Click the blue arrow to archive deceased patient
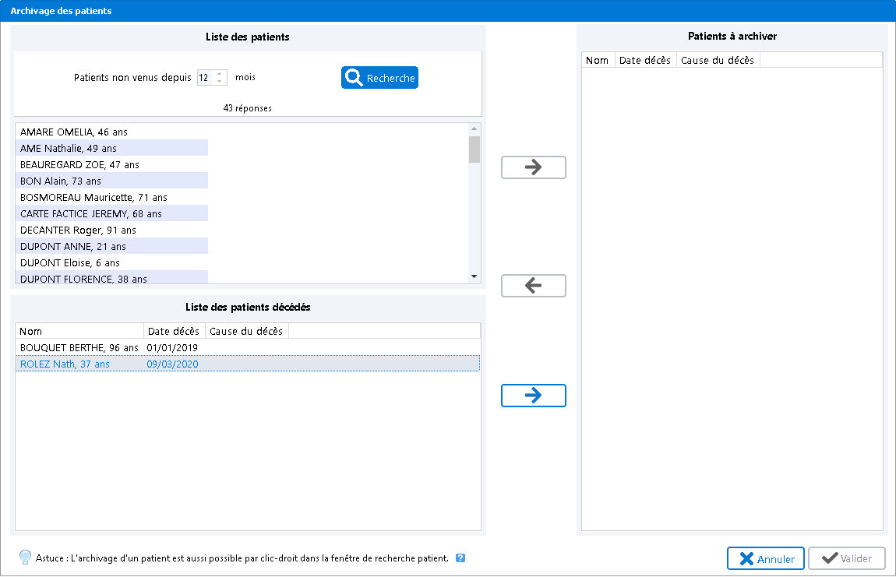Image resolution: width=896 pixels, height=577 pixels. 533,396
